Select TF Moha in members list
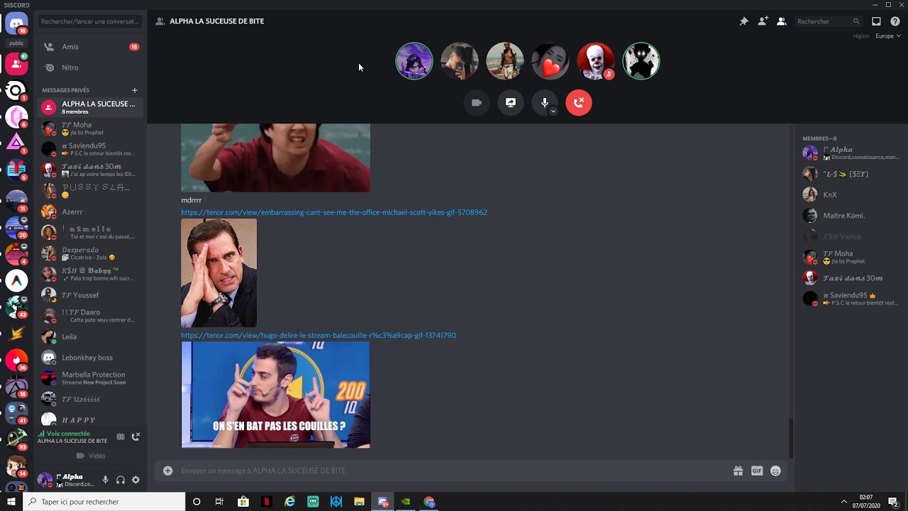Screen dimensions: 908x511 [x=849, y=257]
